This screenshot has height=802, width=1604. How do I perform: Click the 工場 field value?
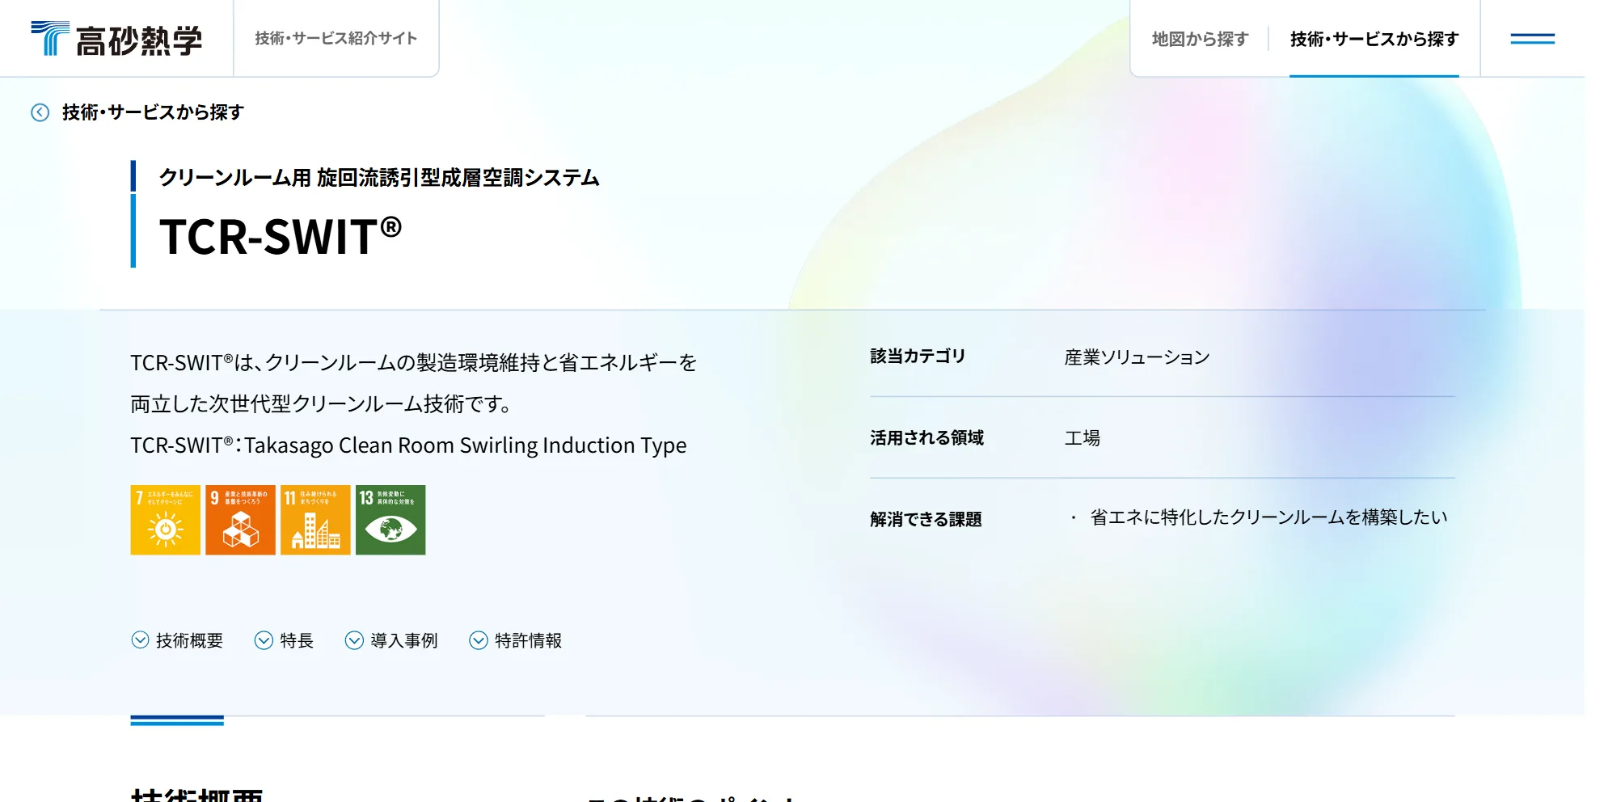[1082, 438]
